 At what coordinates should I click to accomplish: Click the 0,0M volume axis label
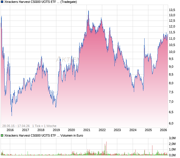tap(172, 155)
